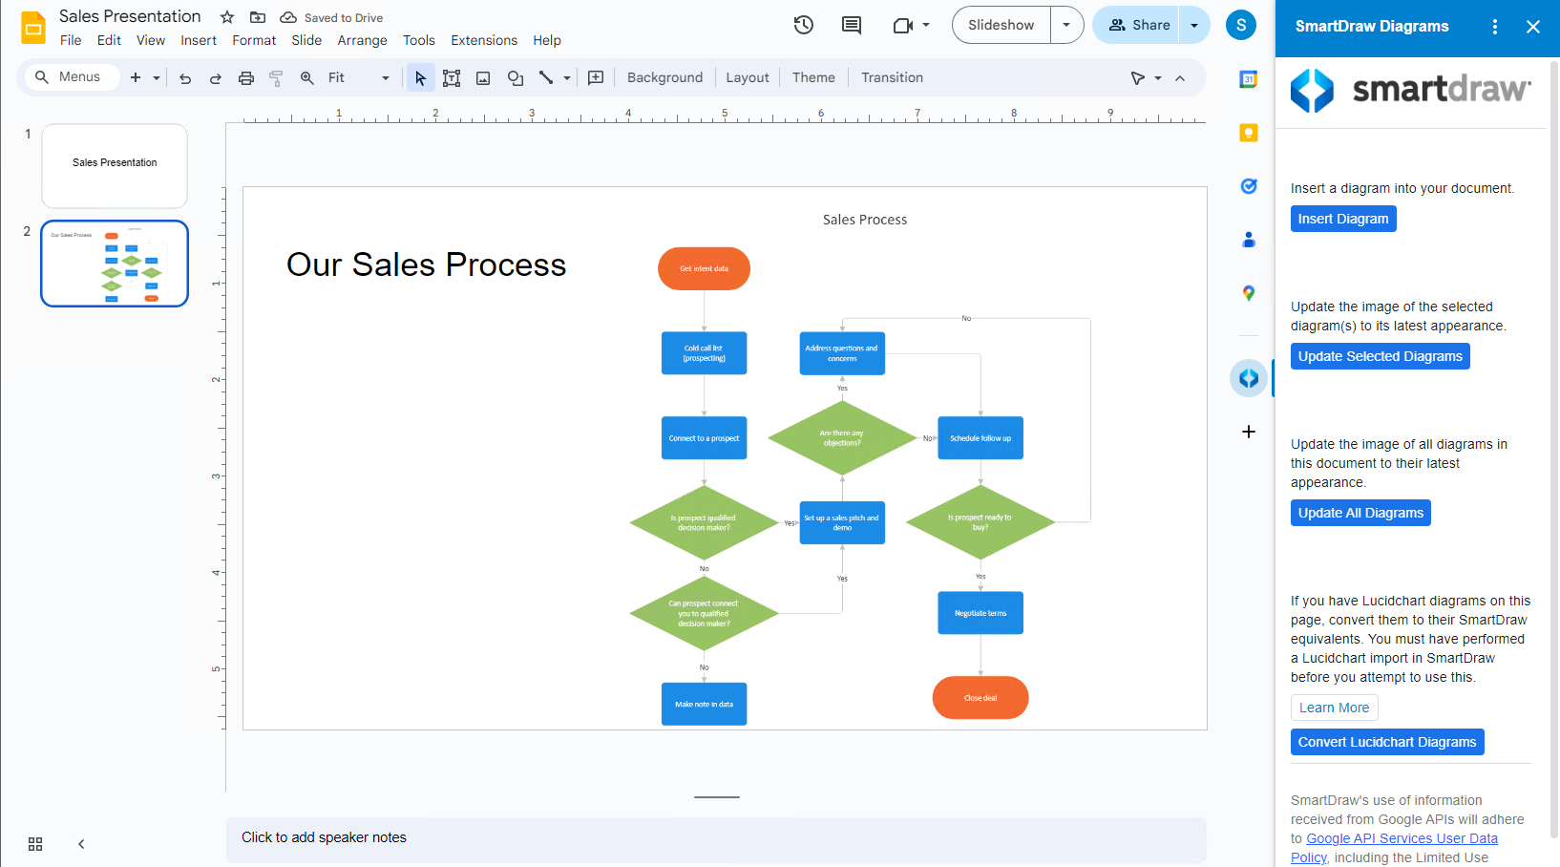Open the Google API Services User Data Policy link
Viewport: 1560px width, 867px height.
[1402, 838]
